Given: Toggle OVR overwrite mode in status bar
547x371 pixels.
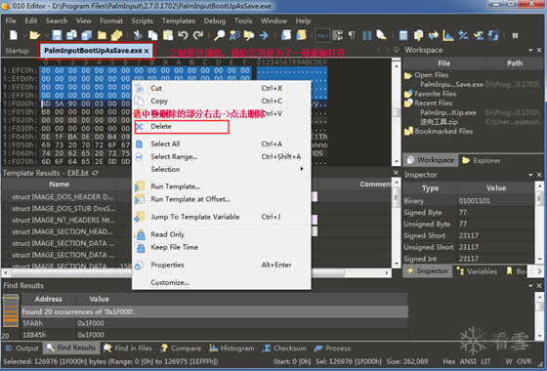Looking at the screenshot, I should point(524,361).
